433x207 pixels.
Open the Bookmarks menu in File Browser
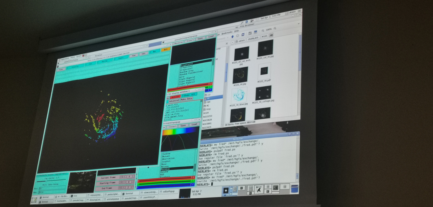(x=227, y=33)
